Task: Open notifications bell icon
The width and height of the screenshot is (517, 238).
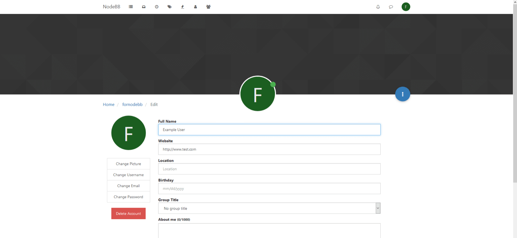Action: [x=378, y=7]
